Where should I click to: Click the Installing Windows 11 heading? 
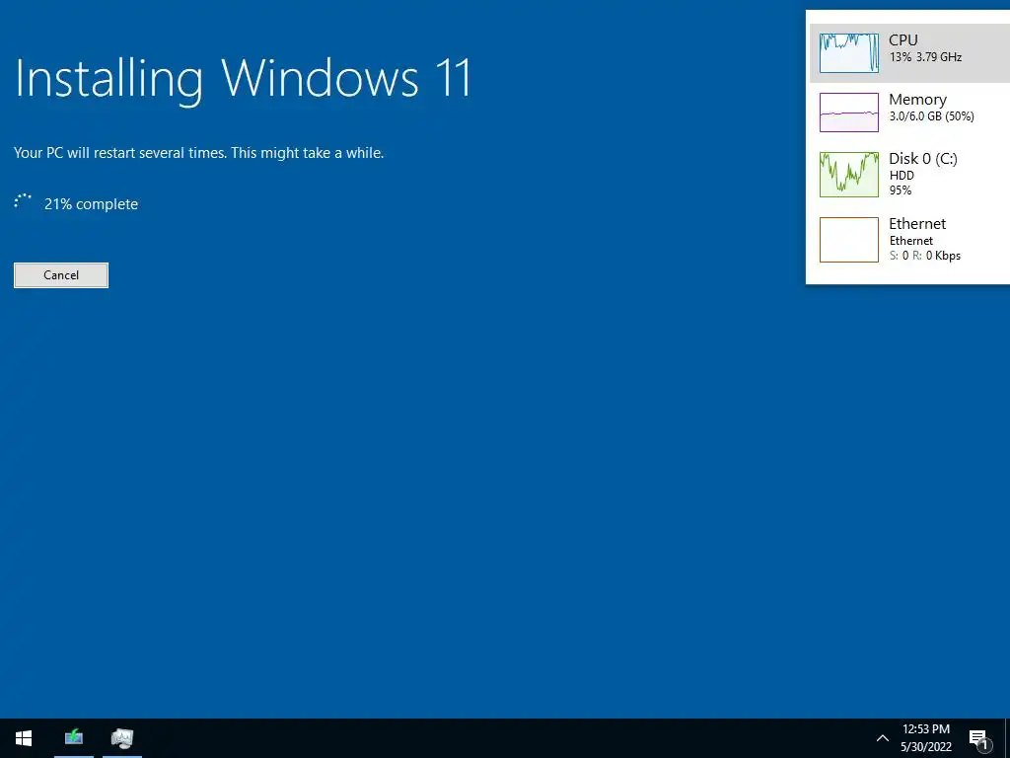(243, 79)
